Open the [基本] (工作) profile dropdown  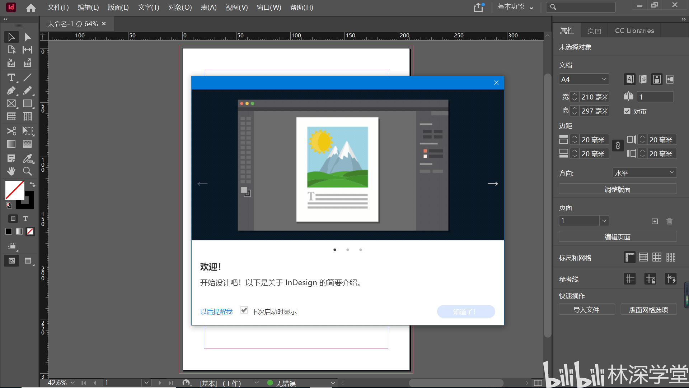(x=257, y=383)
